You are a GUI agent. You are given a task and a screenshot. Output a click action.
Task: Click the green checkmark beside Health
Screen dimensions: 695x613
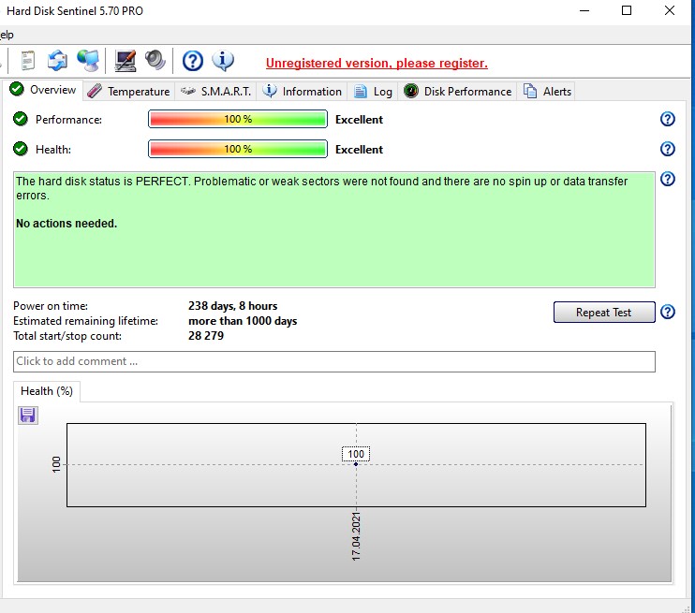(x=21, y=149)
